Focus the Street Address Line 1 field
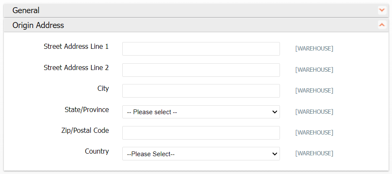Viewport: 392px width, 174px height. (201, 49)
